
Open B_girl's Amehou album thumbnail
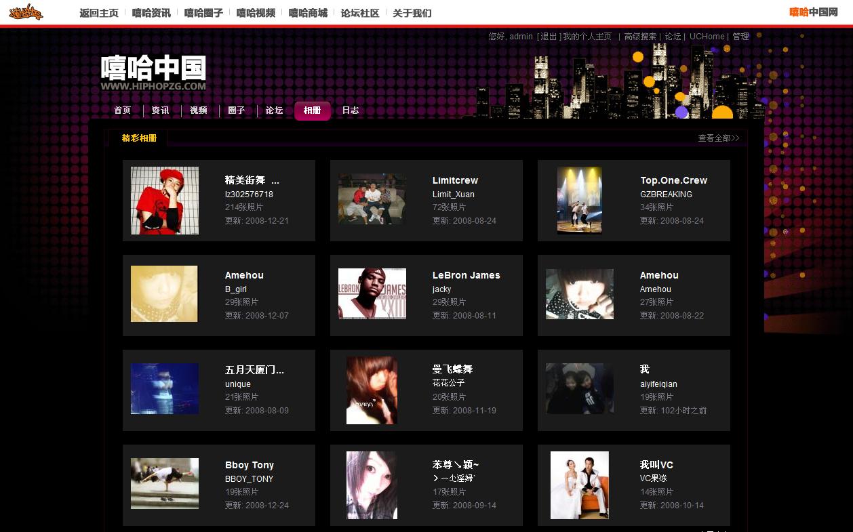pyautogui.click(x=164, y=293)
